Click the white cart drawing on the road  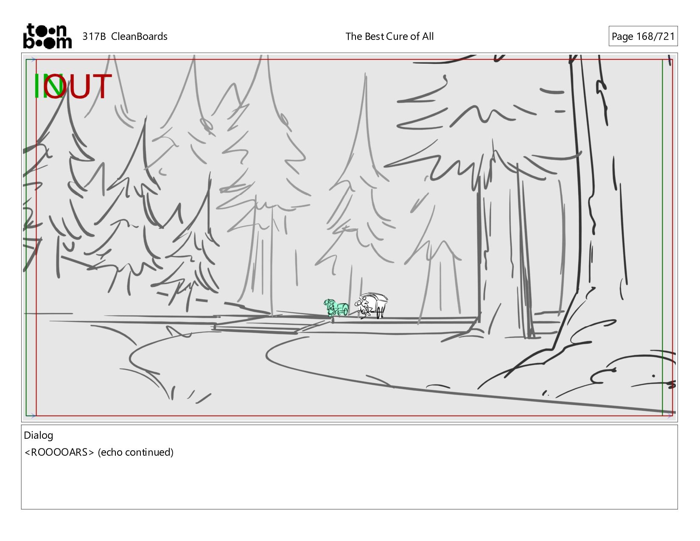pos(372,306)
